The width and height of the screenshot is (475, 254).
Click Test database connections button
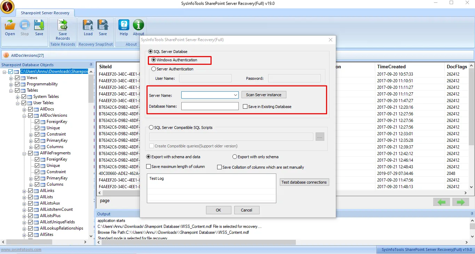[304, 182]
